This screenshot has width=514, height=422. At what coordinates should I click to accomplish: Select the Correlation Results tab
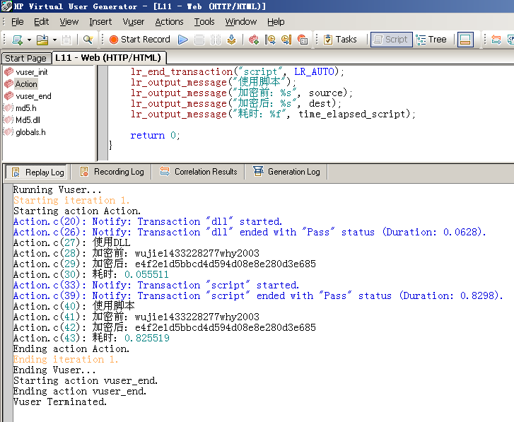coord(199,172)
